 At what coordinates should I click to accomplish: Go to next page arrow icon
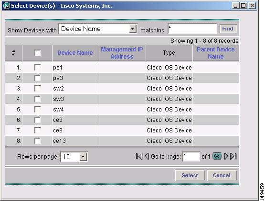pyautogui.click(x=226, y=156)
